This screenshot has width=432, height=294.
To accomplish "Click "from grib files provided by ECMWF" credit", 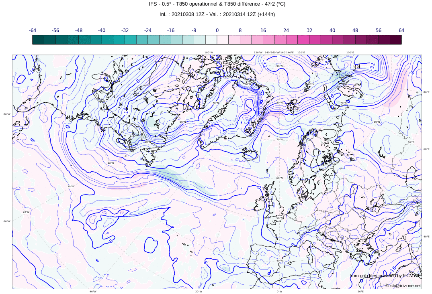I will coord(385,276).
